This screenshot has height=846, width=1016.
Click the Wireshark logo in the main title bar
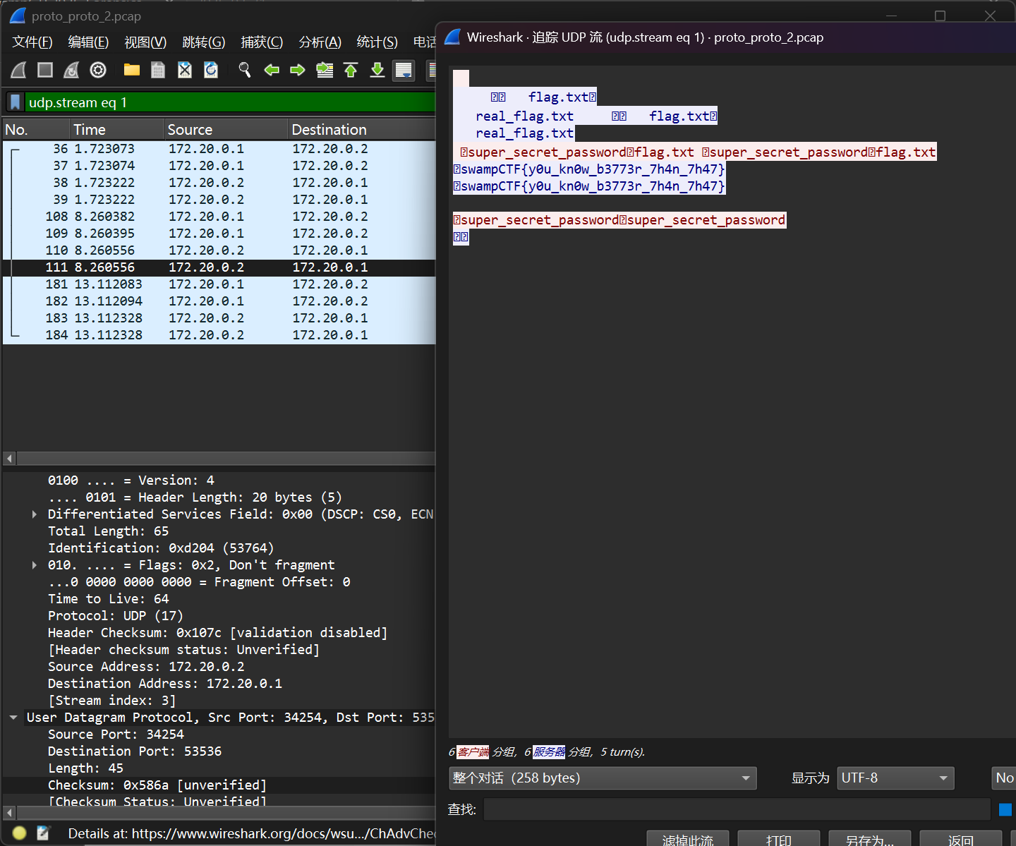pyautogui.click(x=18, y=16)
